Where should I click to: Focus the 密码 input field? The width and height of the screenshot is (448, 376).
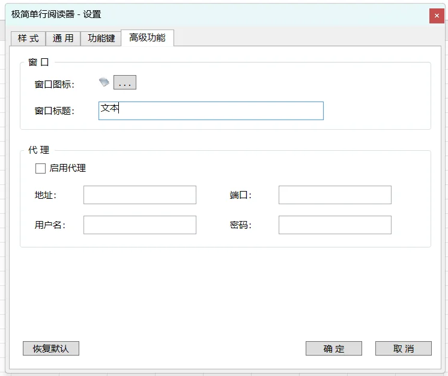[x=335, y=225]
